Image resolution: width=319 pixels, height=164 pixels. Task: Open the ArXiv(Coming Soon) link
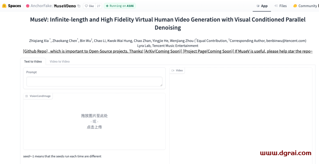[x=163, y=51]
